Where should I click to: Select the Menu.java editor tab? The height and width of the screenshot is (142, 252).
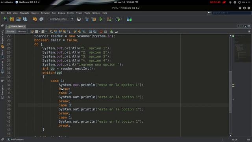click(16, 26)
